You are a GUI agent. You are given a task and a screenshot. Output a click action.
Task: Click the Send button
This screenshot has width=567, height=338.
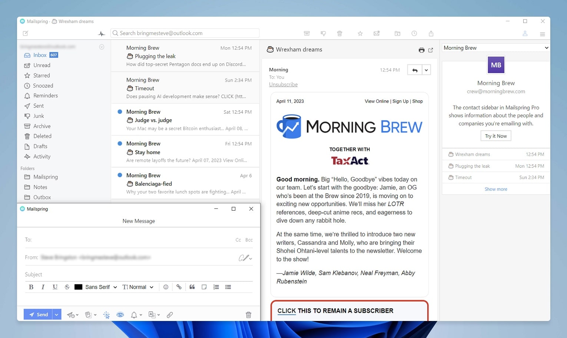coord(38,314)
